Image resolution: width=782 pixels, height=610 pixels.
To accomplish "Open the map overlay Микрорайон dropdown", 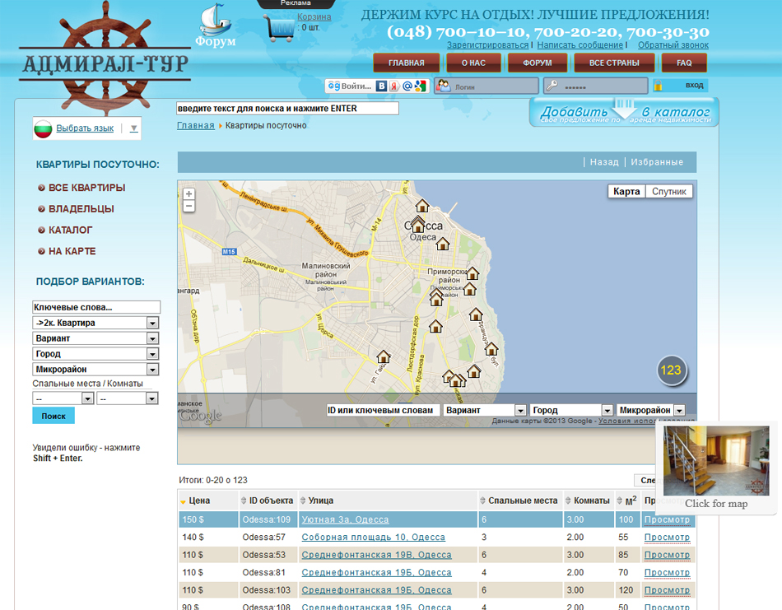I will tap(679, 410).
